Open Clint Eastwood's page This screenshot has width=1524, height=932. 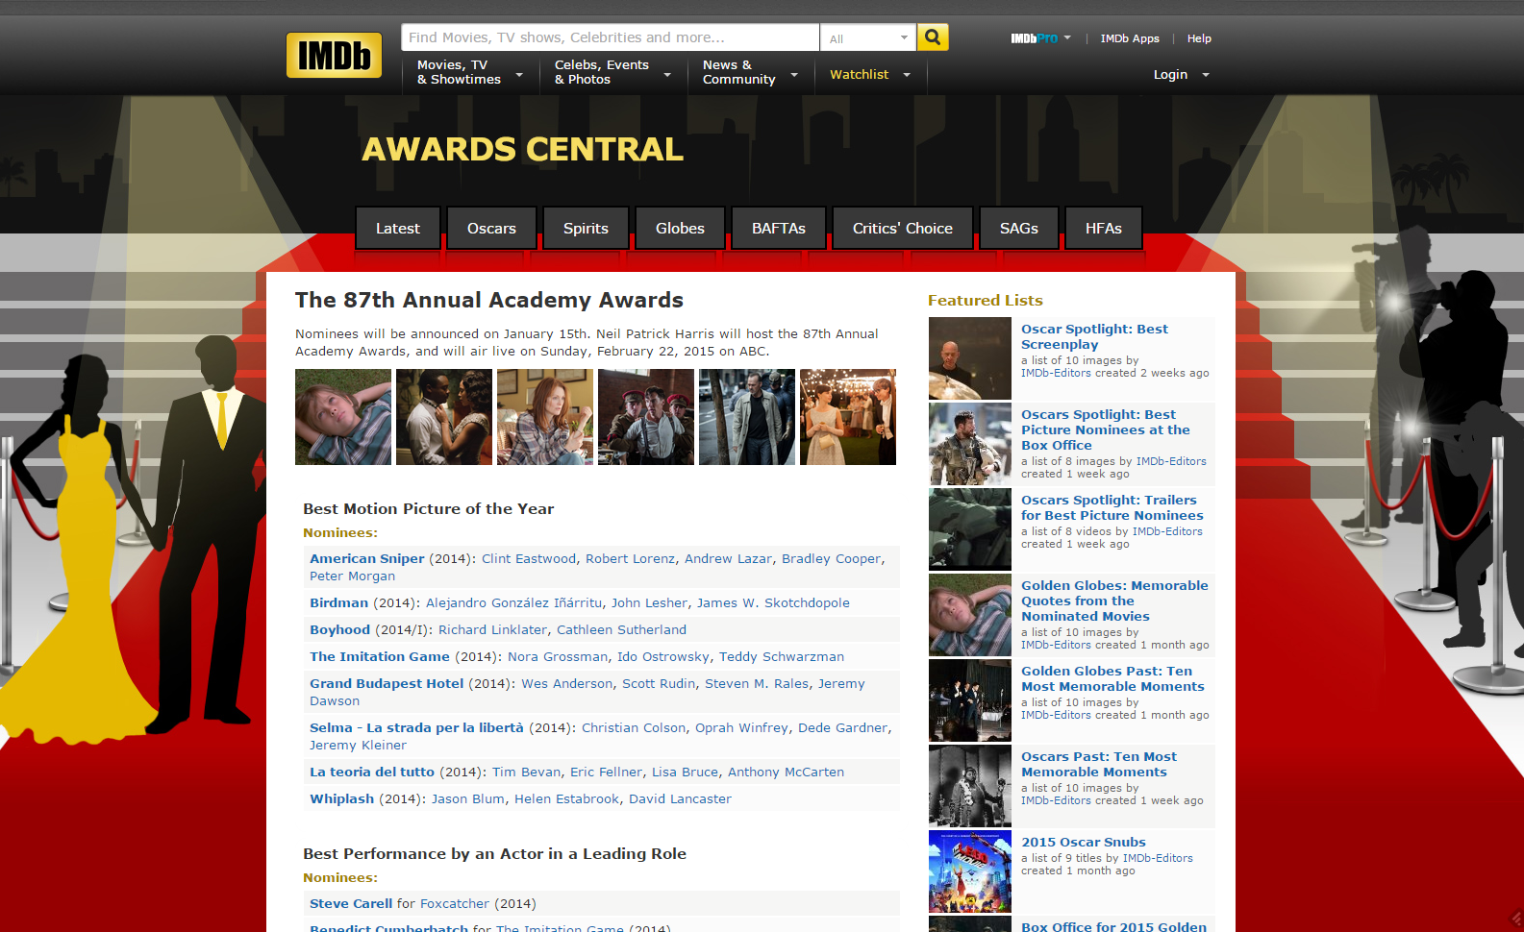pyautogui.click(x=529, y=559)
